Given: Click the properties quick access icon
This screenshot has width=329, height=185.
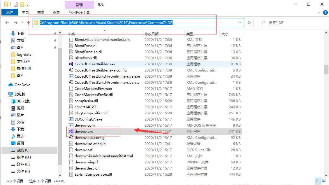Looking at the screenshot, I should pyautogui.click(x=16, y=4).
